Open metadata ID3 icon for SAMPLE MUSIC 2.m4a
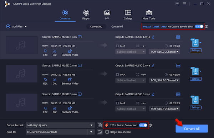The height and width of the screenshot is (138, 214). coord(178,65)
